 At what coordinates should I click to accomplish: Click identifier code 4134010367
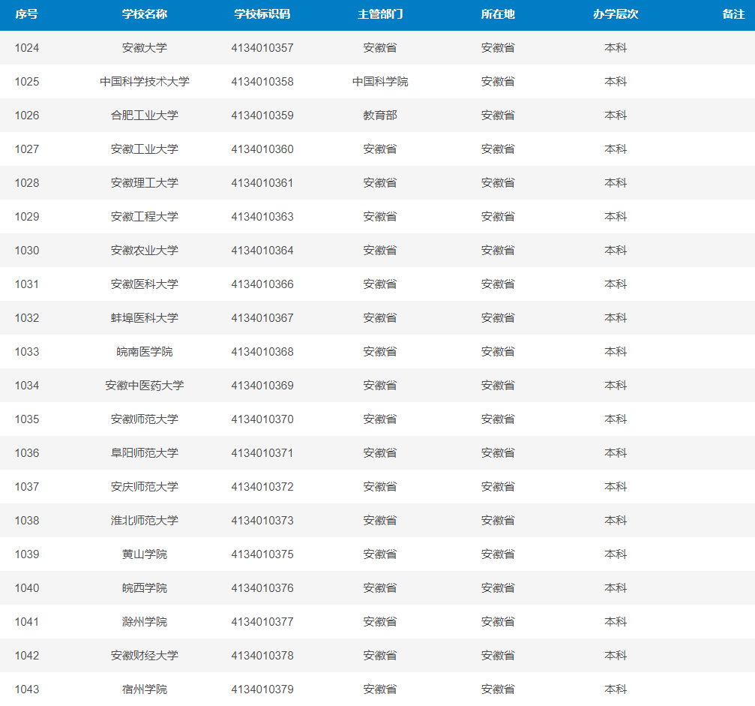[262, 317]
